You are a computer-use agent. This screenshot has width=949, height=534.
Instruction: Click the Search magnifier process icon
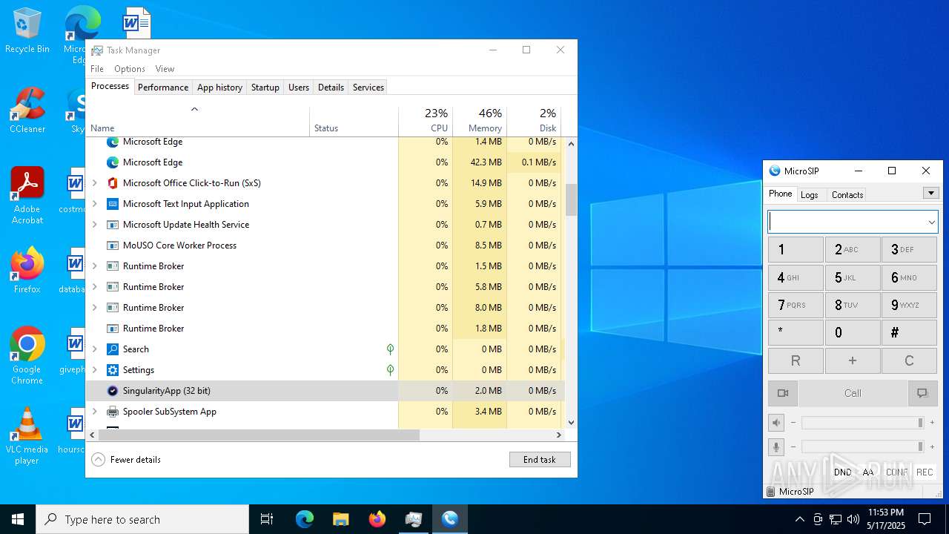(x=113, y=349)
